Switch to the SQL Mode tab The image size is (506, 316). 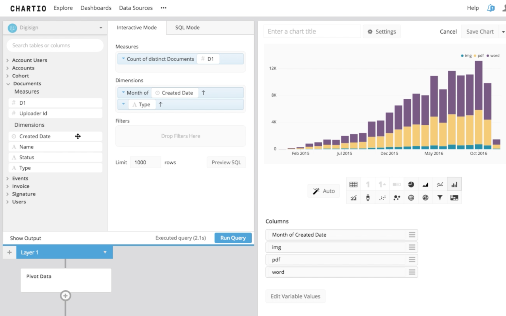click(x=187, y=28)
